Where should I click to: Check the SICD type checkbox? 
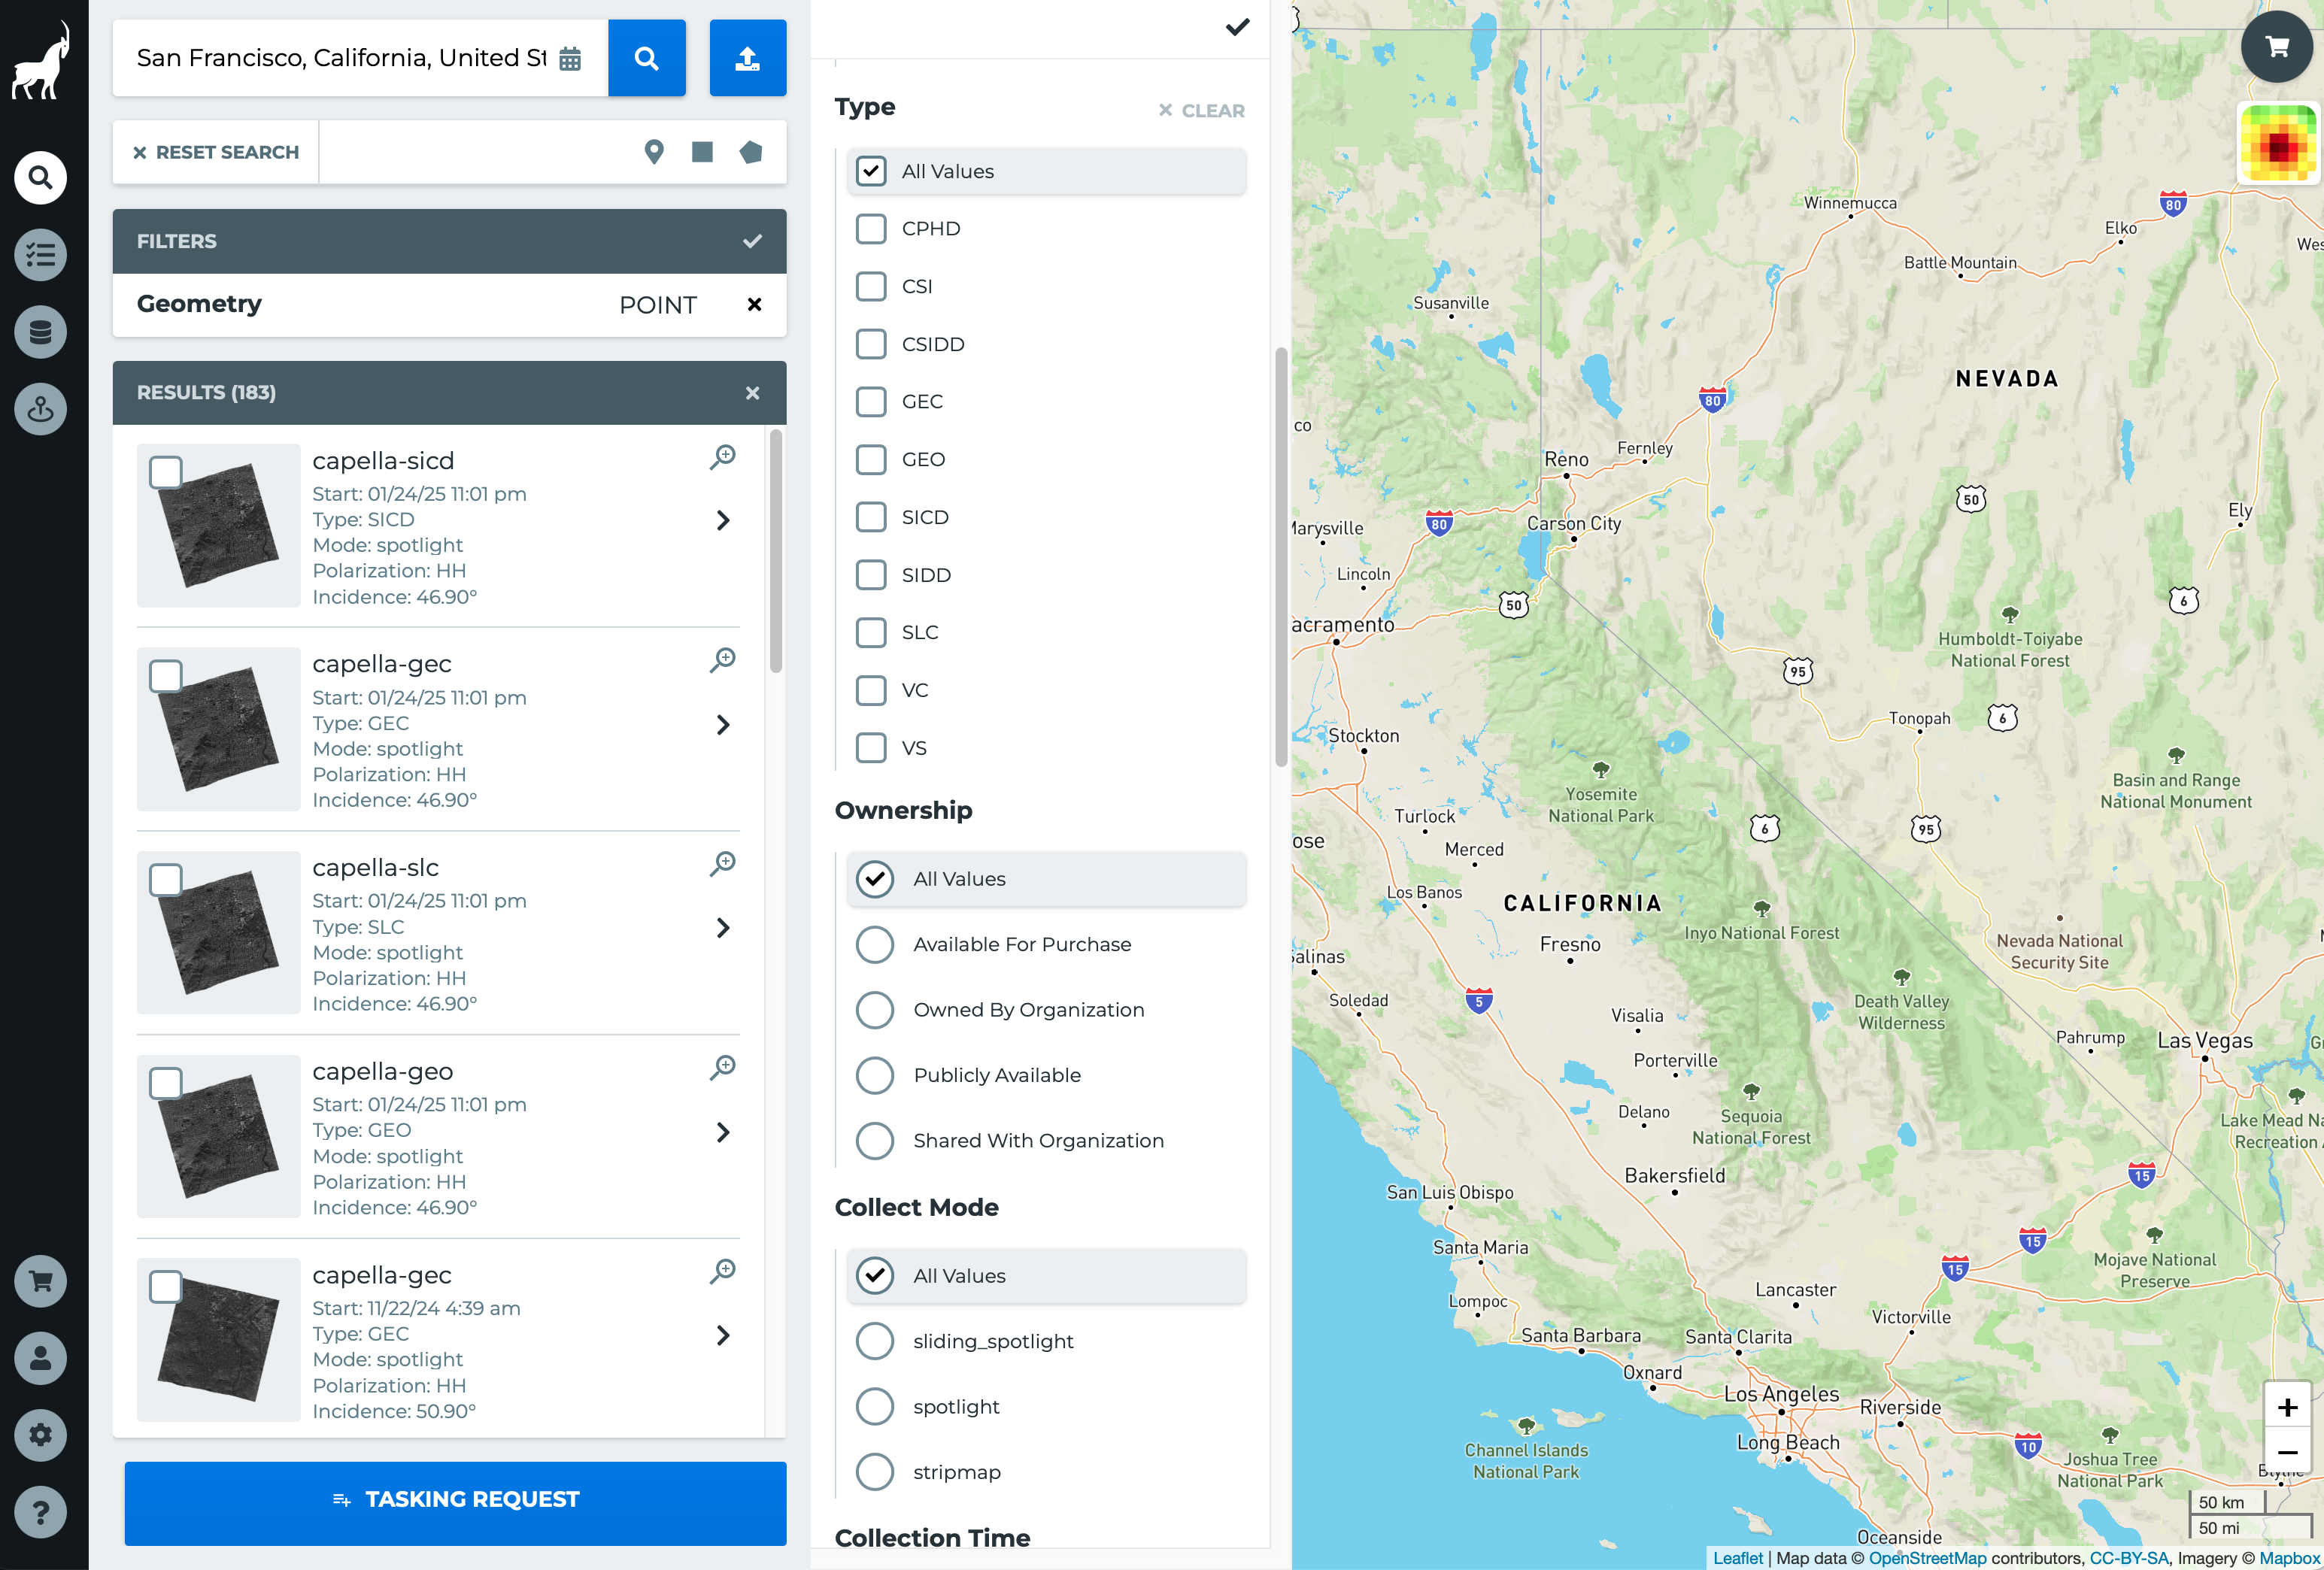871,517
